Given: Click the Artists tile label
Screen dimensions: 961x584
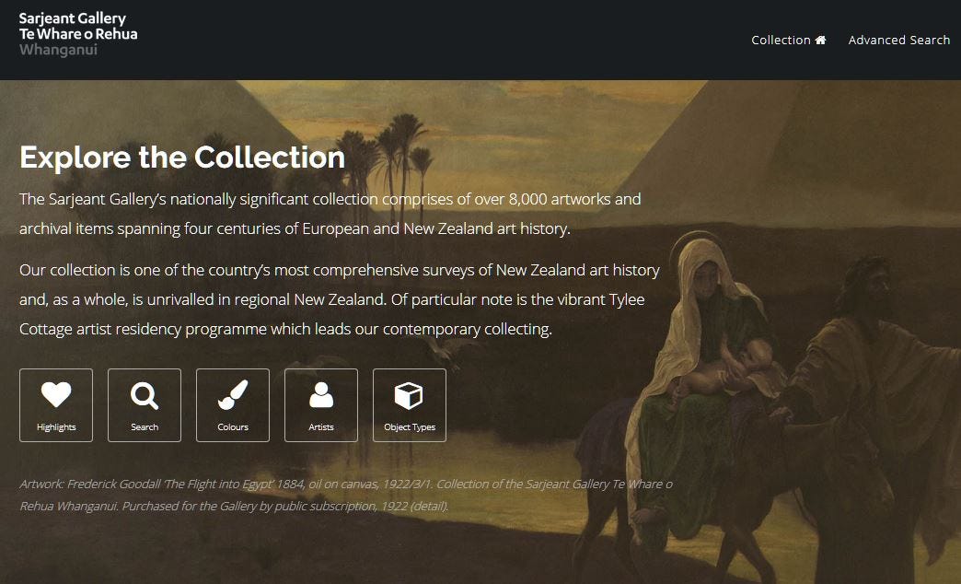Looking at the screenshot, I should coord(321,427).
